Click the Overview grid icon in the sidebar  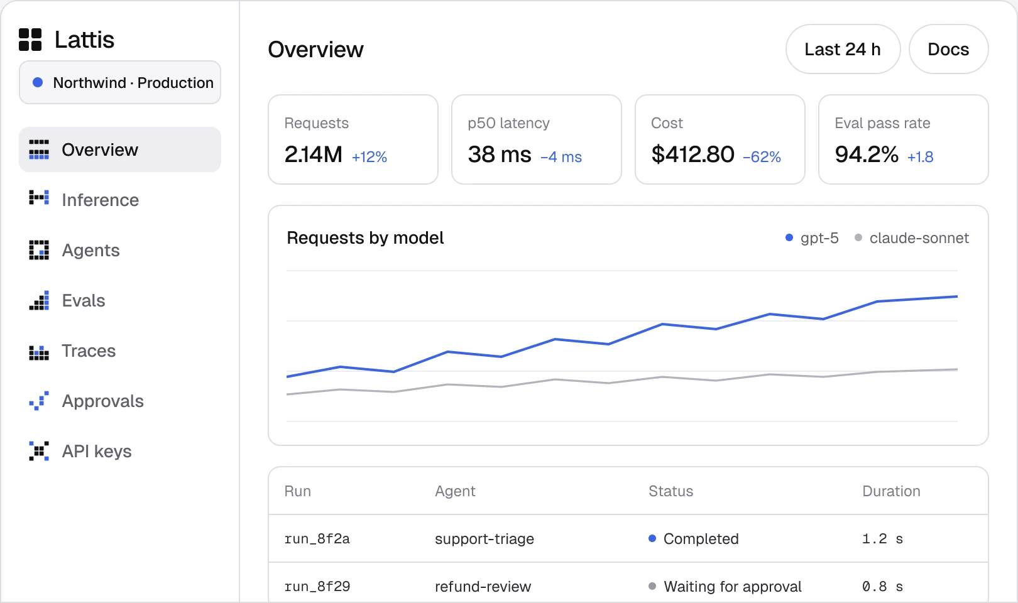click(39, 149)
